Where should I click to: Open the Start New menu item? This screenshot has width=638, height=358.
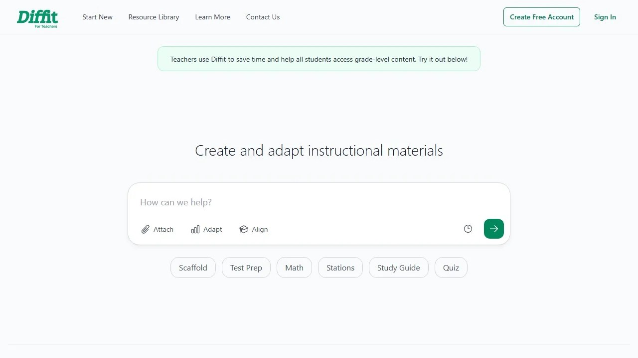point(97,17)
